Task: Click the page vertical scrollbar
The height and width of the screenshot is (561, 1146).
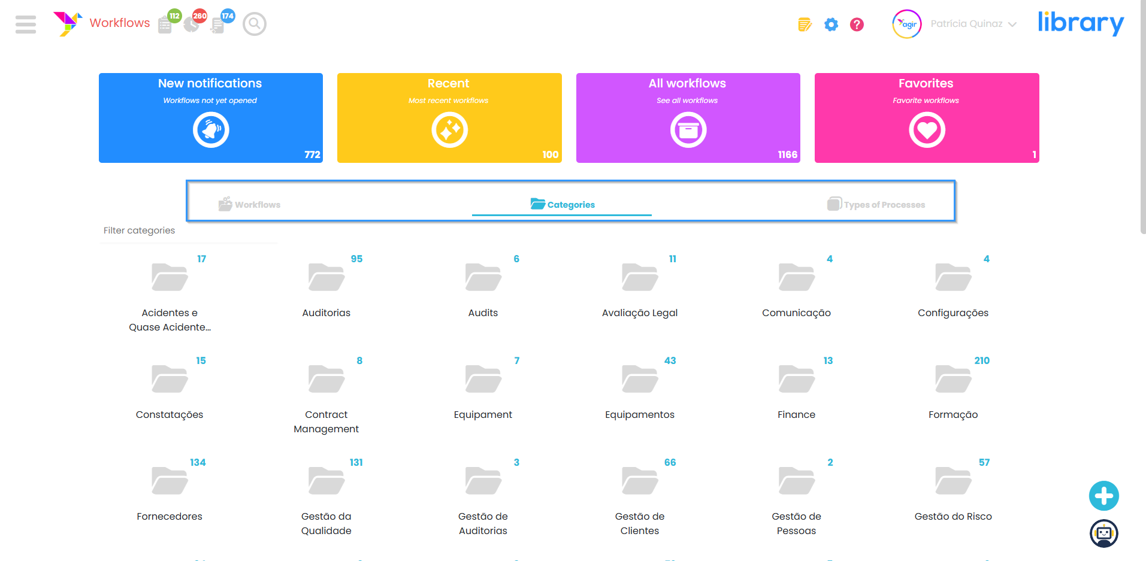Action: tap(1143, 117)
